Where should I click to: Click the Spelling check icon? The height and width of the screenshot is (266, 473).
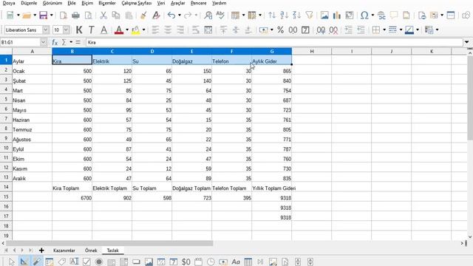(x=220, y=15)
